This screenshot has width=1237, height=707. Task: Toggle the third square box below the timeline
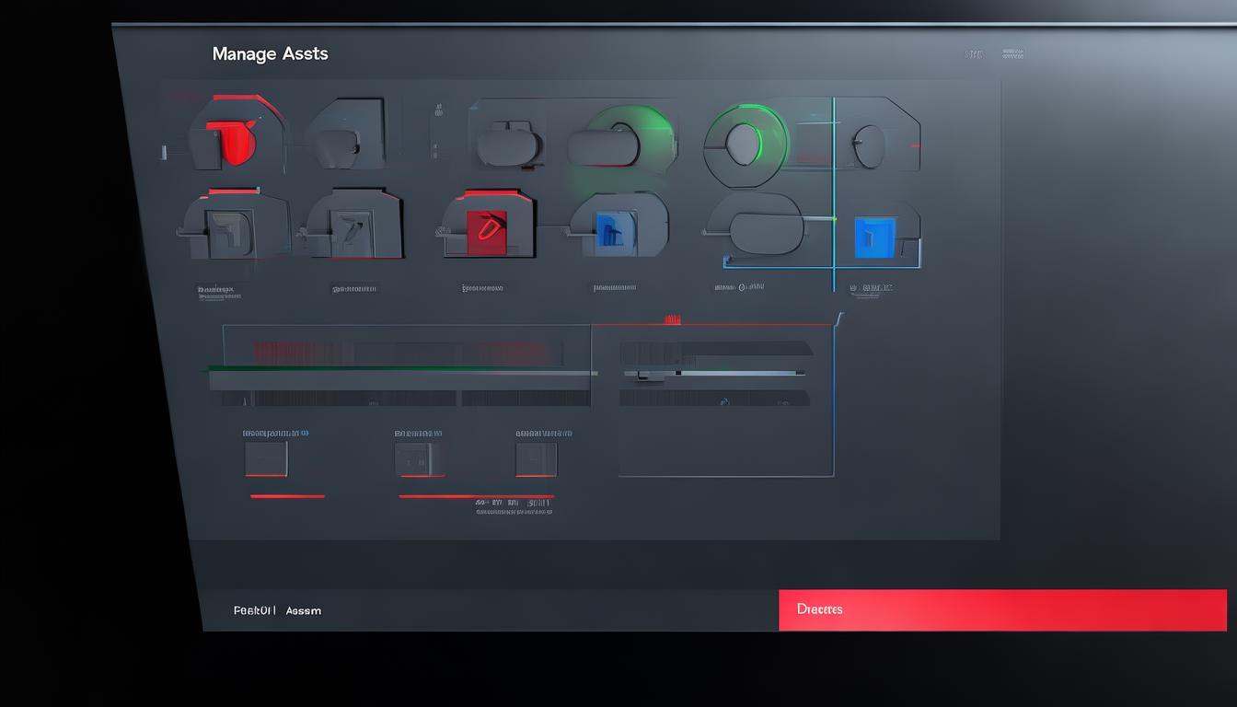[536, 458]
